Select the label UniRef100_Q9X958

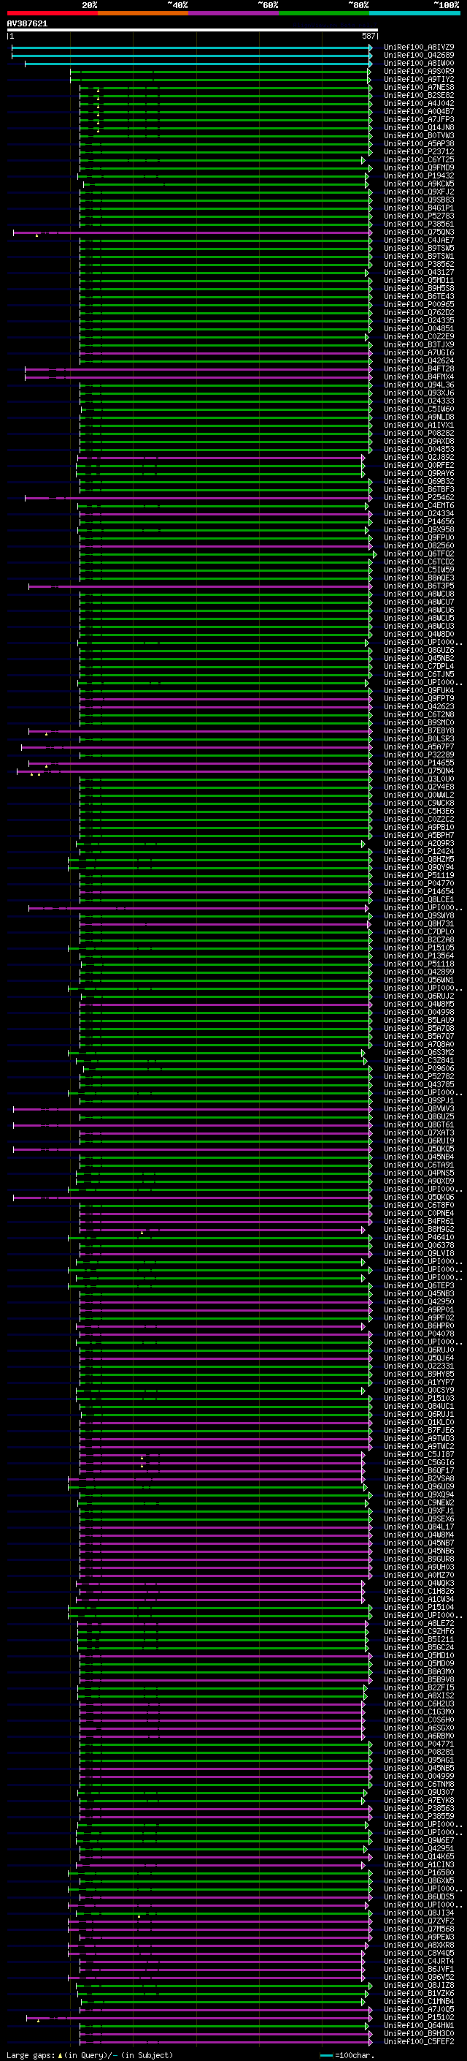(419, 529)
